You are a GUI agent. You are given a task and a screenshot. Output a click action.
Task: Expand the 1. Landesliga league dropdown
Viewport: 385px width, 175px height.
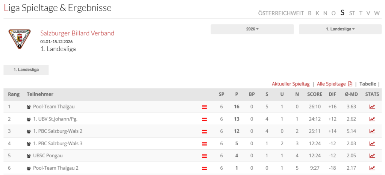(x=340, y=29)
